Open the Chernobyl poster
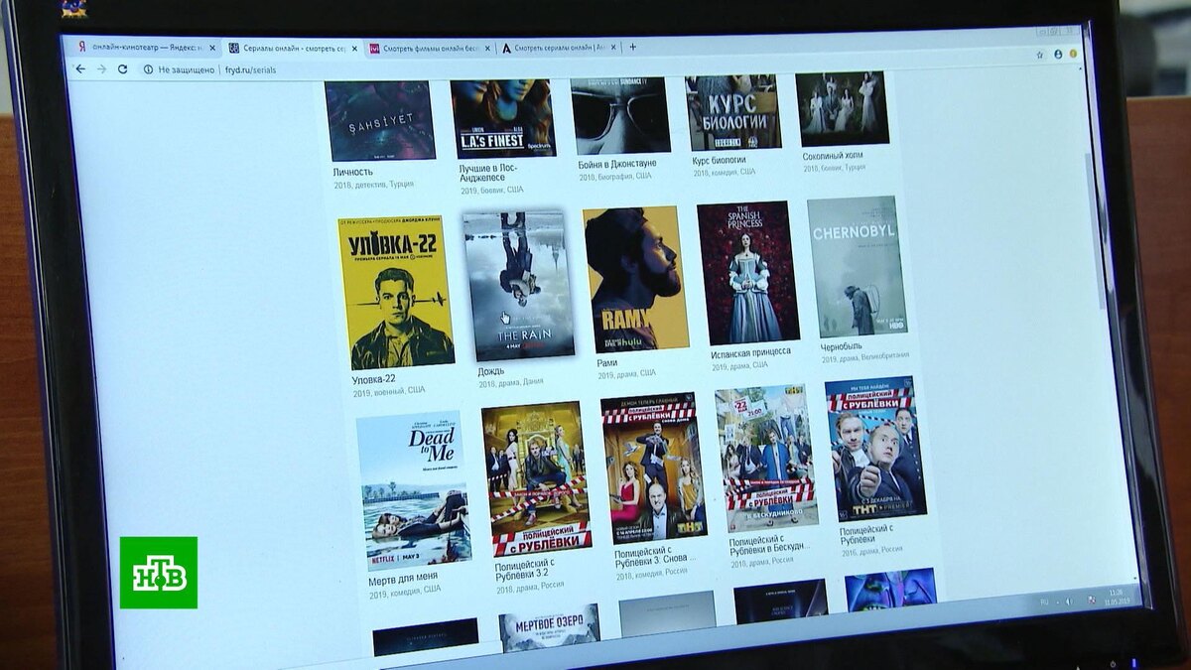Screen dimensions: 1191x670 tap(857, 266)
